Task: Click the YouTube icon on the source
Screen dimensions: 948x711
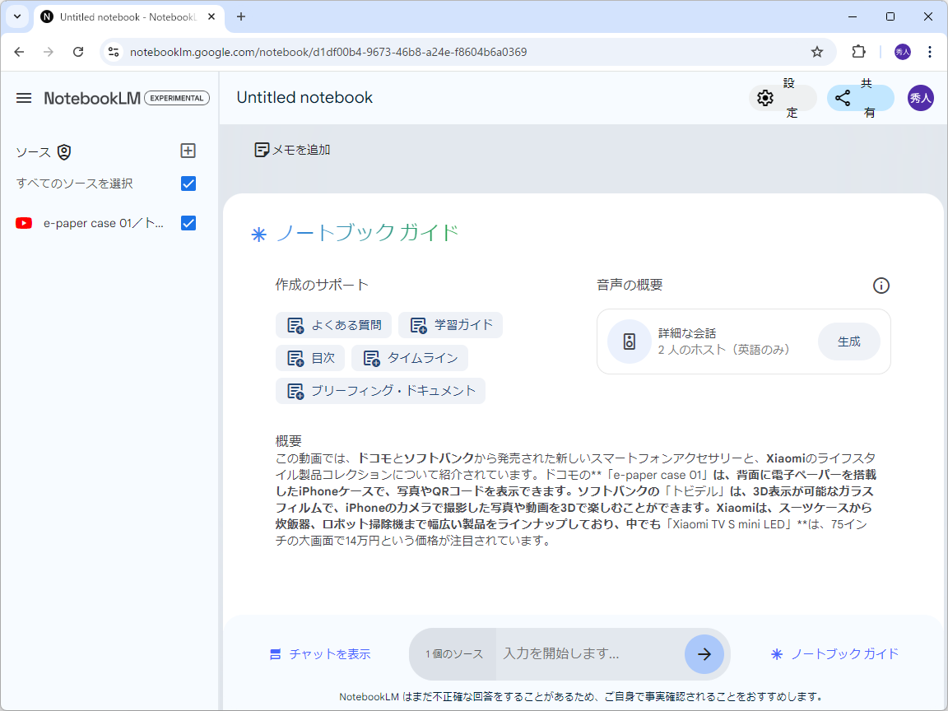Action: click(x=23, y=222)
